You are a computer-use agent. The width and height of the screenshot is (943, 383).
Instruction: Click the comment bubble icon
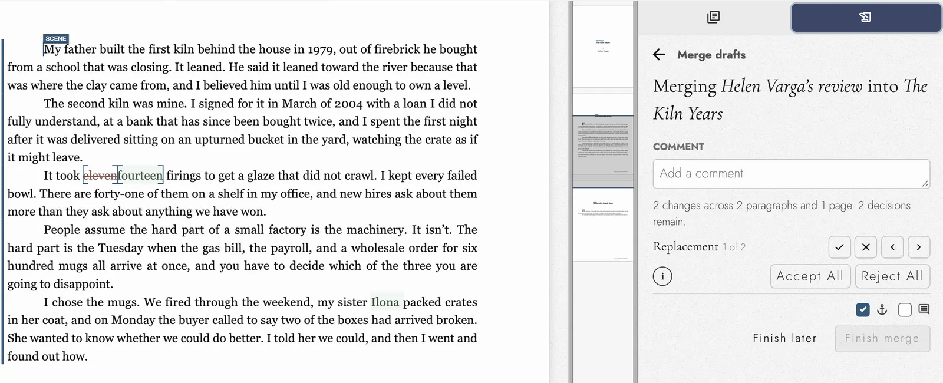[x=924, y=309]
